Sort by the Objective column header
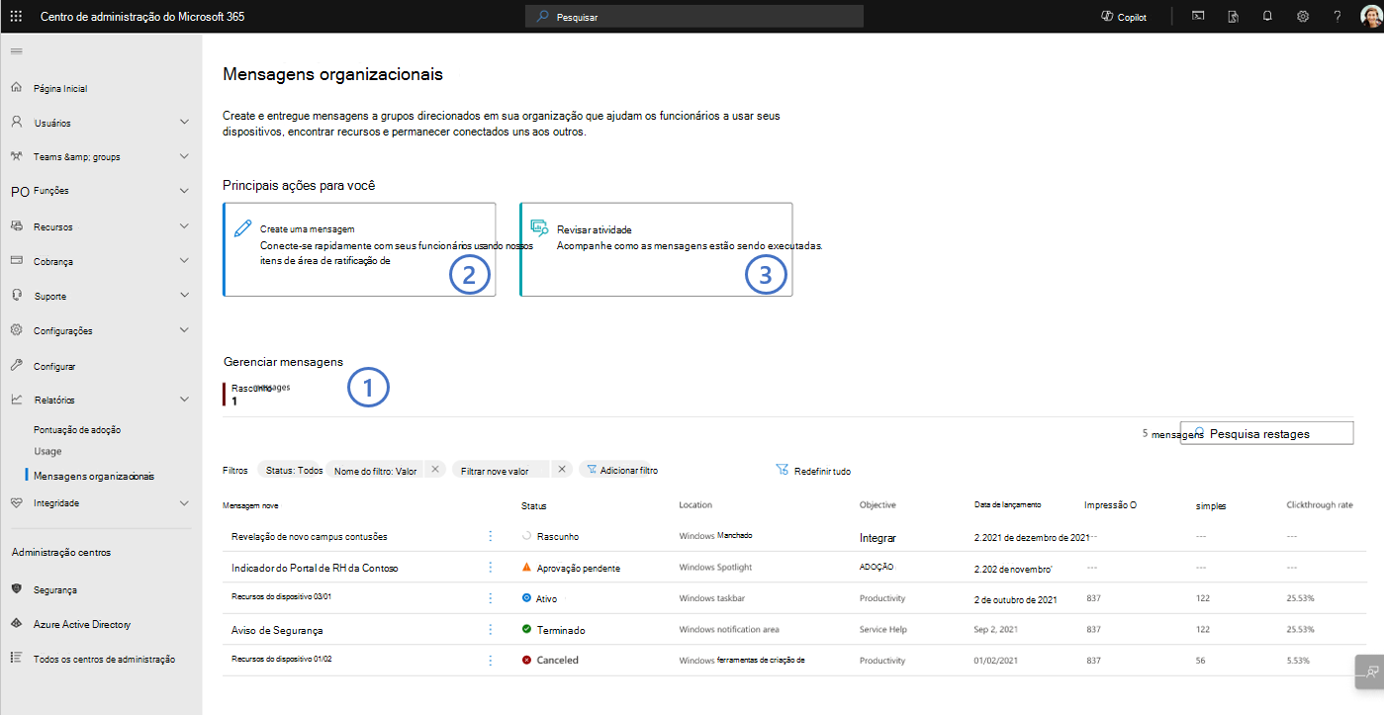The image size is (1384, 715). pyautogui.click(x=877, y=505)
